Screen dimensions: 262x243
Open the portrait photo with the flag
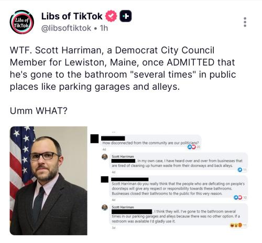pos(48,181)
